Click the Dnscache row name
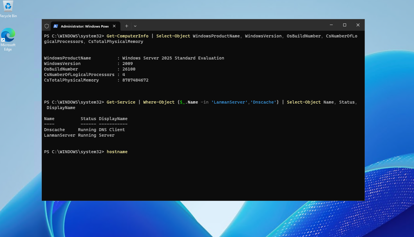The height and width of the screenshot is (237, 414). [54, 130]
